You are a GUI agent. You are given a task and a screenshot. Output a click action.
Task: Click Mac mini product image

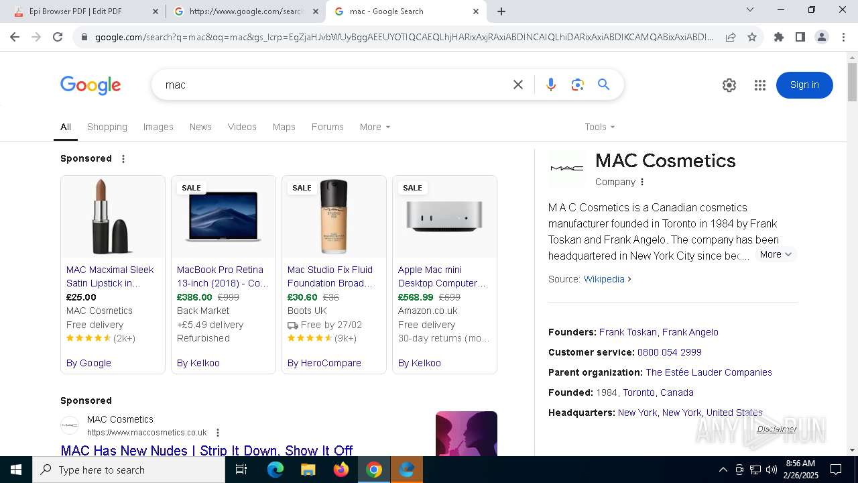(x=444, y=217)
